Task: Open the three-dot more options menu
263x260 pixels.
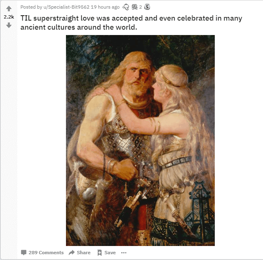Action: [x=124, y=253]
